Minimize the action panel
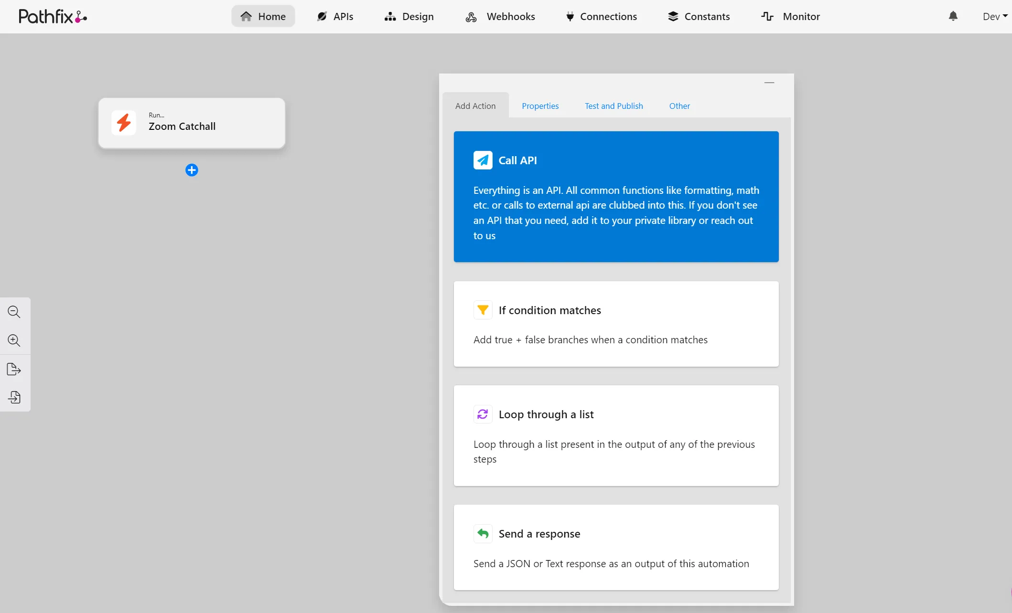The height and width of the screenshot is (613, 1012). click(x=769, y=83)
